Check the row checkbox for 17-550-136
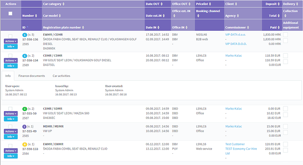Screen dimensions: 303x165 coord(11,36)
